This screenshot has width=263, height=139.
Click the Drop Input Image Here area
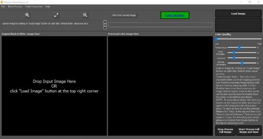point(54,86)
